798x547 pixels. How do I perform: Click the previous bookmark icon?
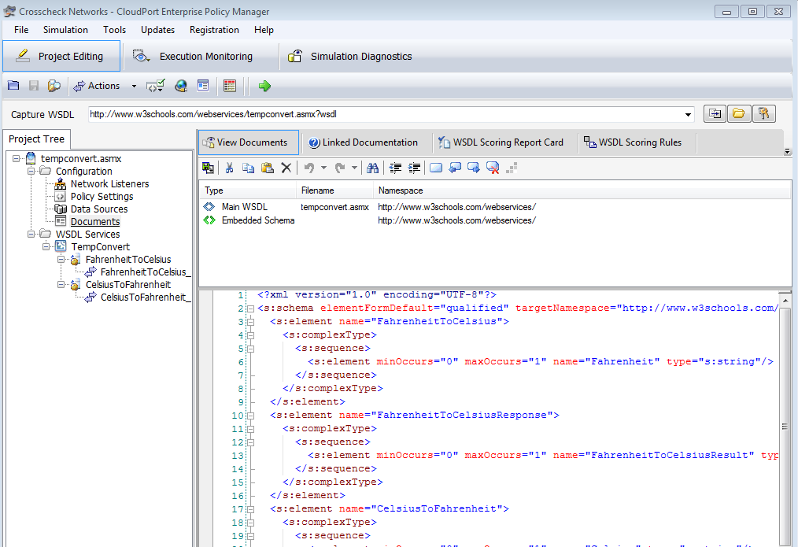point(455,168)
